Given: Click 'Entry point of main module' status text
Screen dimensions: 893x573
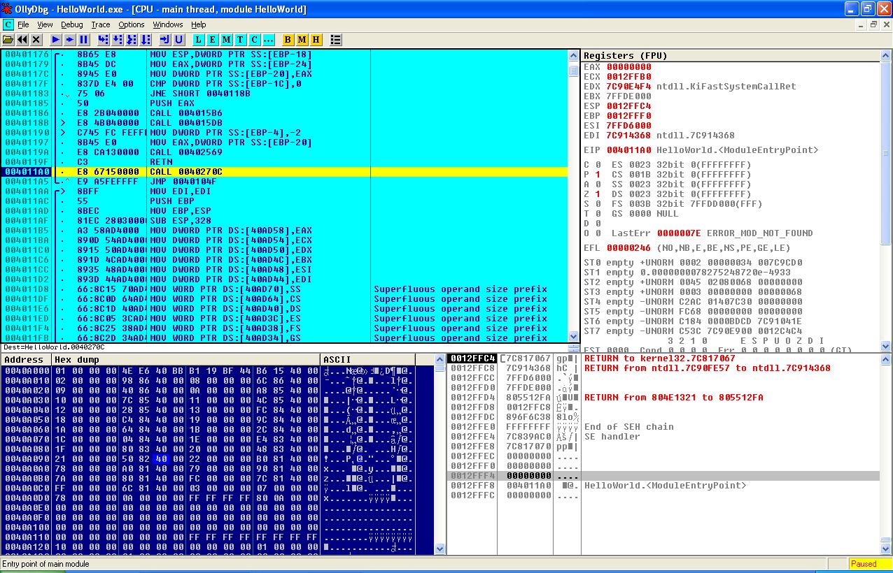Looking at the screenshot, I should (45, 564).
